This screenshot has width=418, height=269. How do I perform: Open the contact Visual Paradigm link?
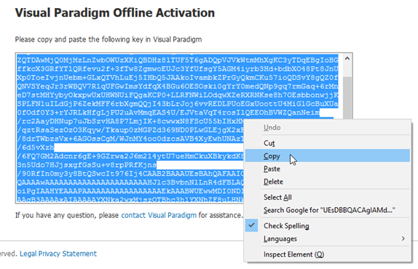[159, 215]
